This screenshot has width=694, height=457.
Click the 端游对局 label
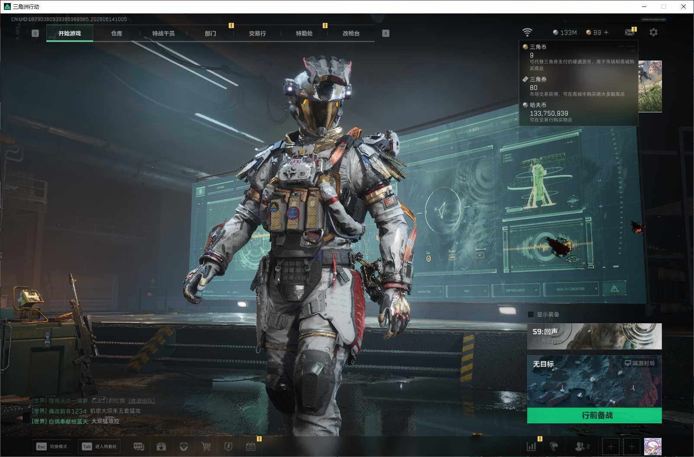tap(640, 363)
